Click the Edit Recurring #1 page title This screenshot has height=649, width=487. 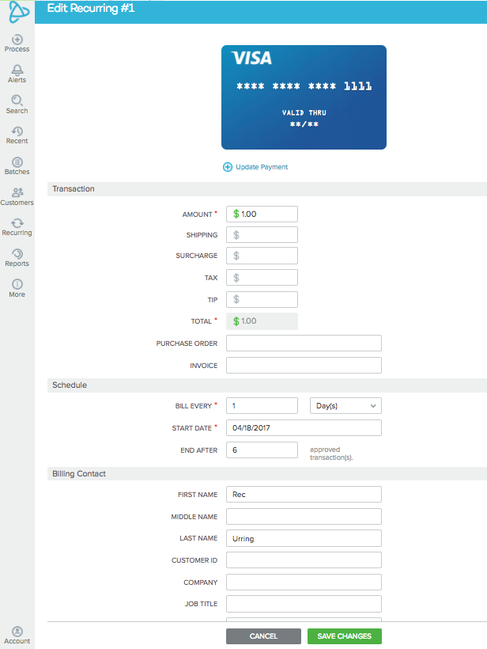click(91, 8)
